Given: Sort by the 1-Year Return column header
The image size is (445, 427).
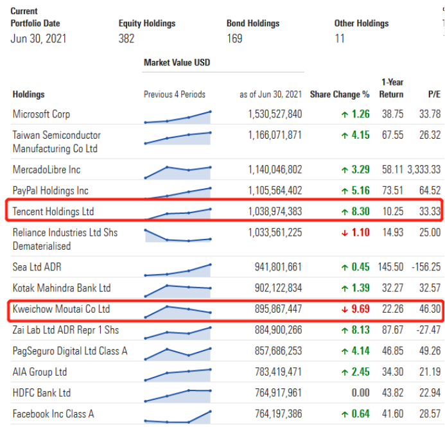Looking at the screenshot, I should pos(392,89).
